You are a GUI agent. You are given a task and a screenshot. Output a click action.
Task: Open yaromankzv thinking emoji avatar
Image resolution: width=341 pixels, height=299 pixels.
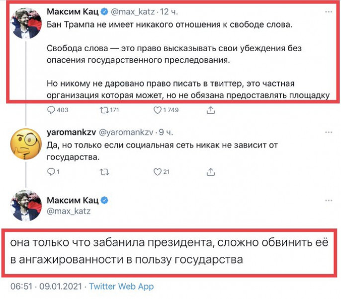pos(26,143)
